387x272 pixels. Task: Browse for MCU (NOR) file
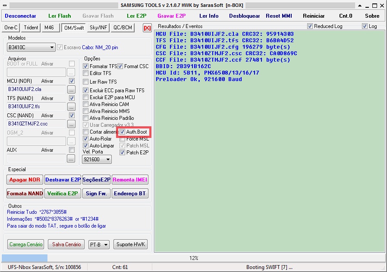click(x=71, y=90)
